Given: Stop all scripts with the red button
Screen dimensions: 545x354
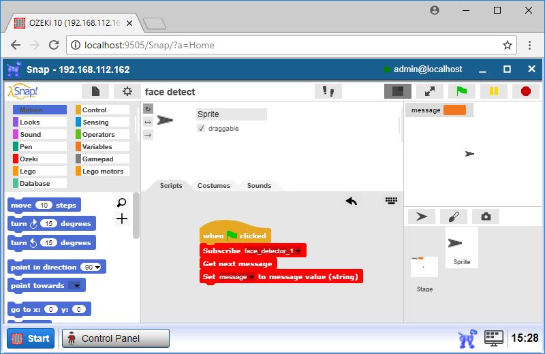Looking at the screenshot, I should [x=526, y=91].
